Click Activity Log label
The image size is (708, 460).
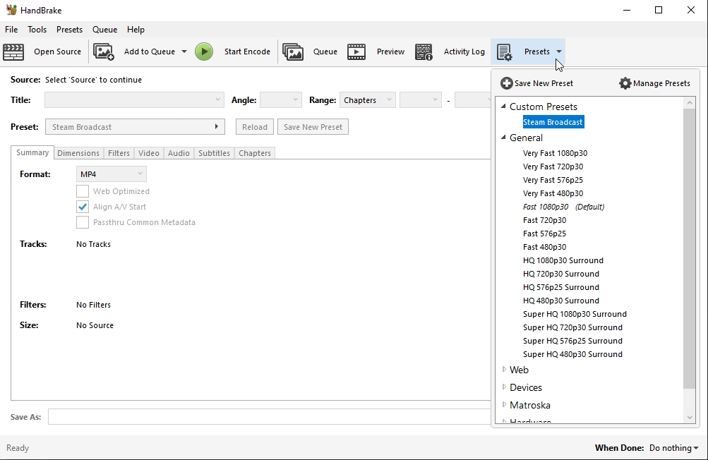[464, 52]
